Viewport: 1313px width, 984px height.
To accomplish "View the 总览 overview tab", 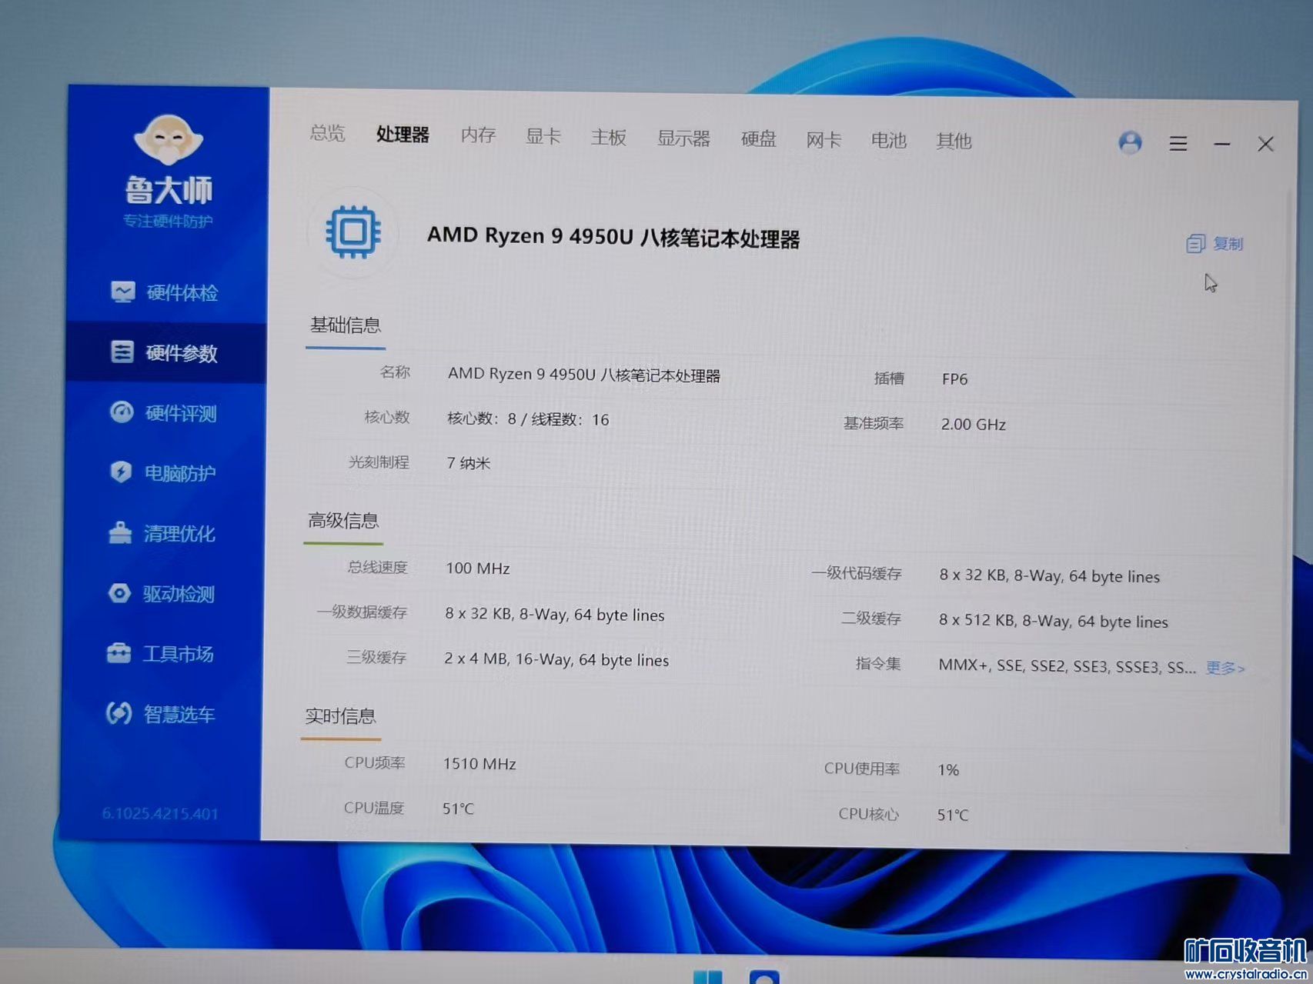I will (x=327, y=133).
